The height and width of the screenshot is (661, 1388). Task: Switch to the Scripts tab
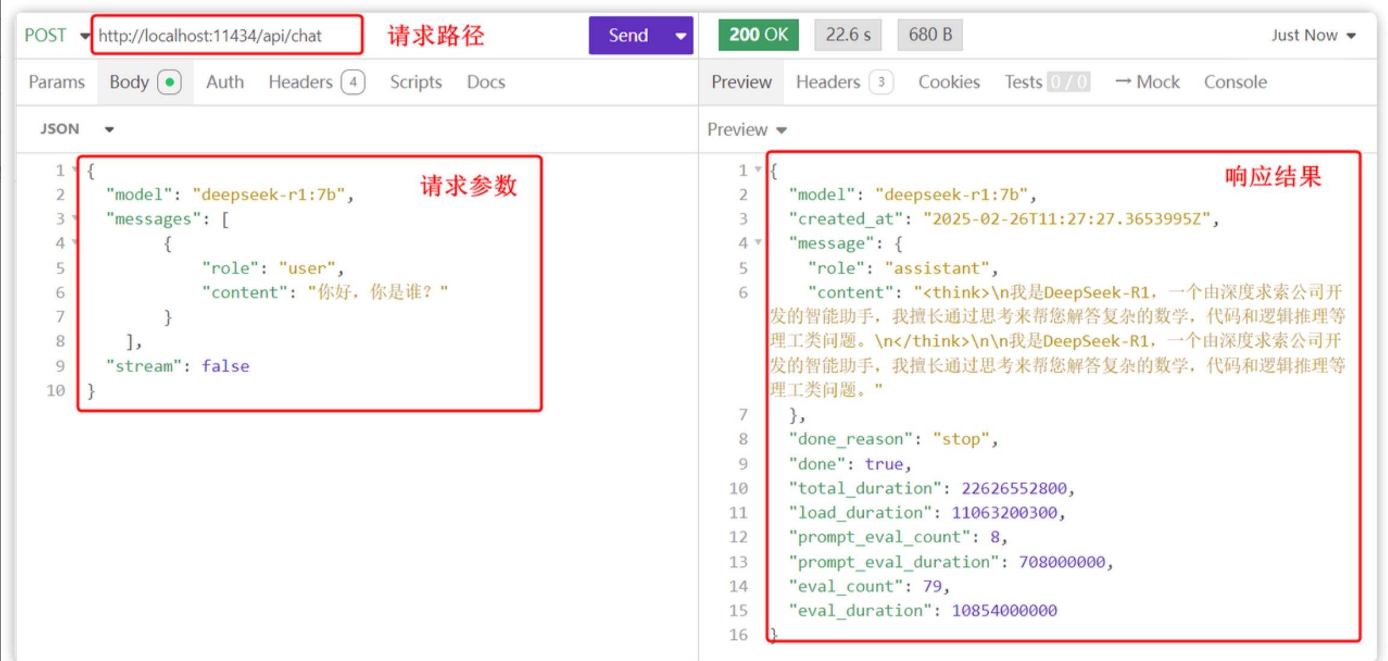pyautogui.click(x=416, y=82)
